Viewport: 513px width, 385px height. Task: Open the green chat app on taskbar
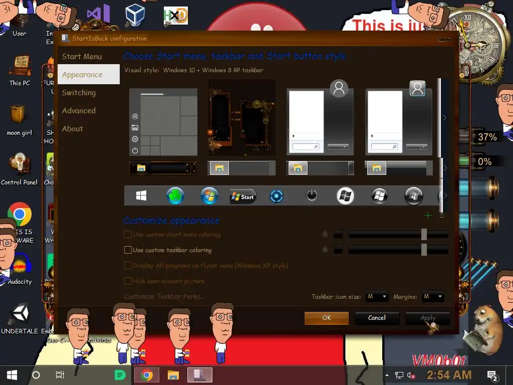pos(120,375)
